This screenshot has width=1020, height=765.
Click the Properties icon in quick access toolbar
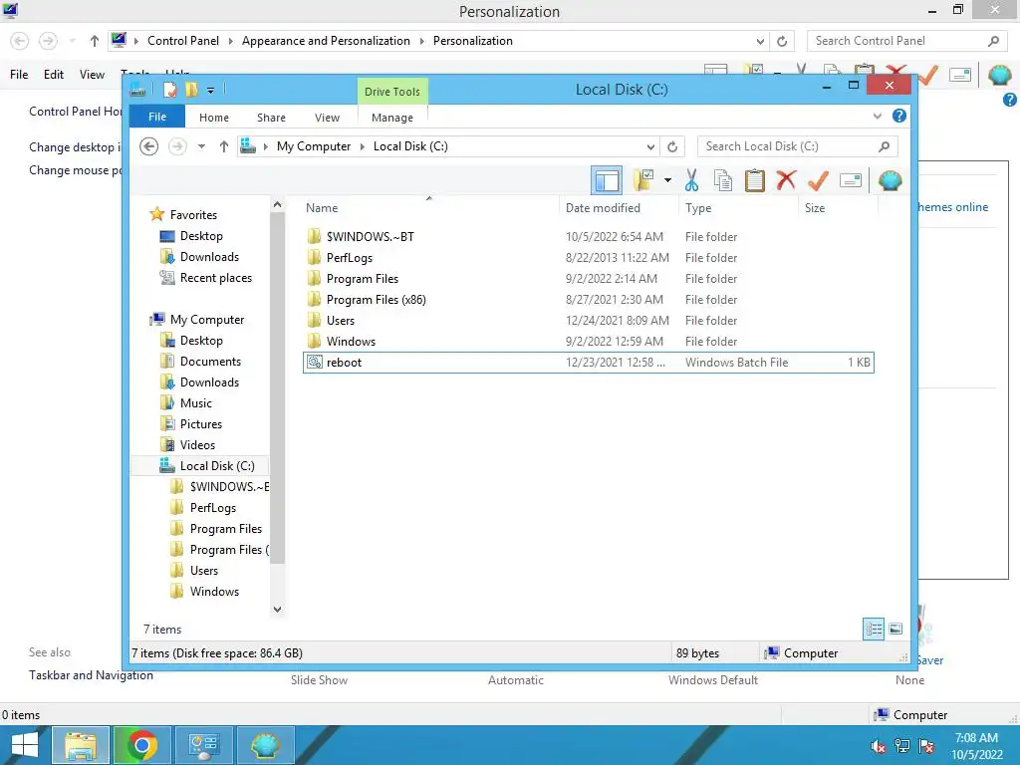point(169,90)
